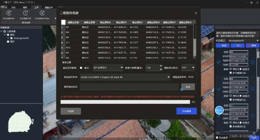Click the model output directory input field
The width and height of the screenshot is (260, 140).
tap(130, 86)
